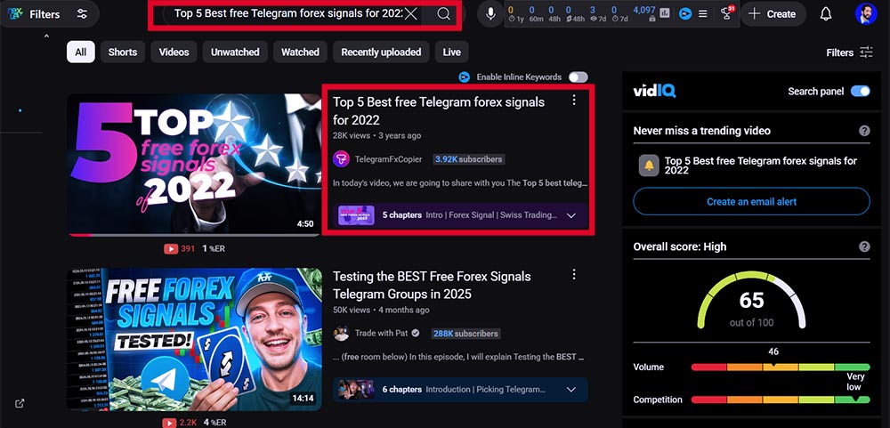Click the overall score gauge showing 65
890x428 pixels.
tap(751, 301)
